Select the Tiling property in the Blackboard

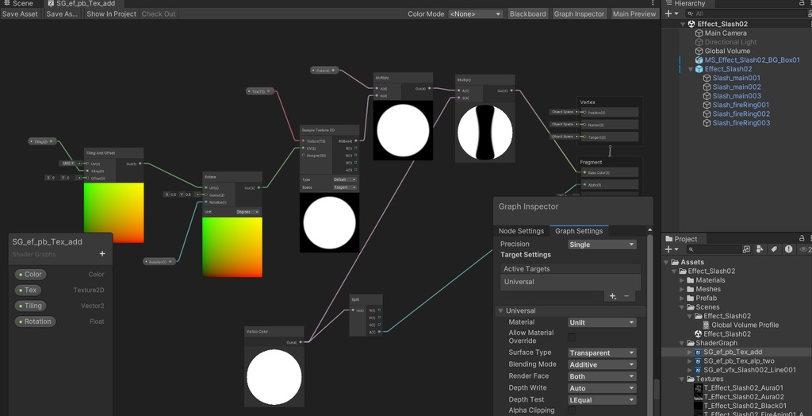point(30,306)
